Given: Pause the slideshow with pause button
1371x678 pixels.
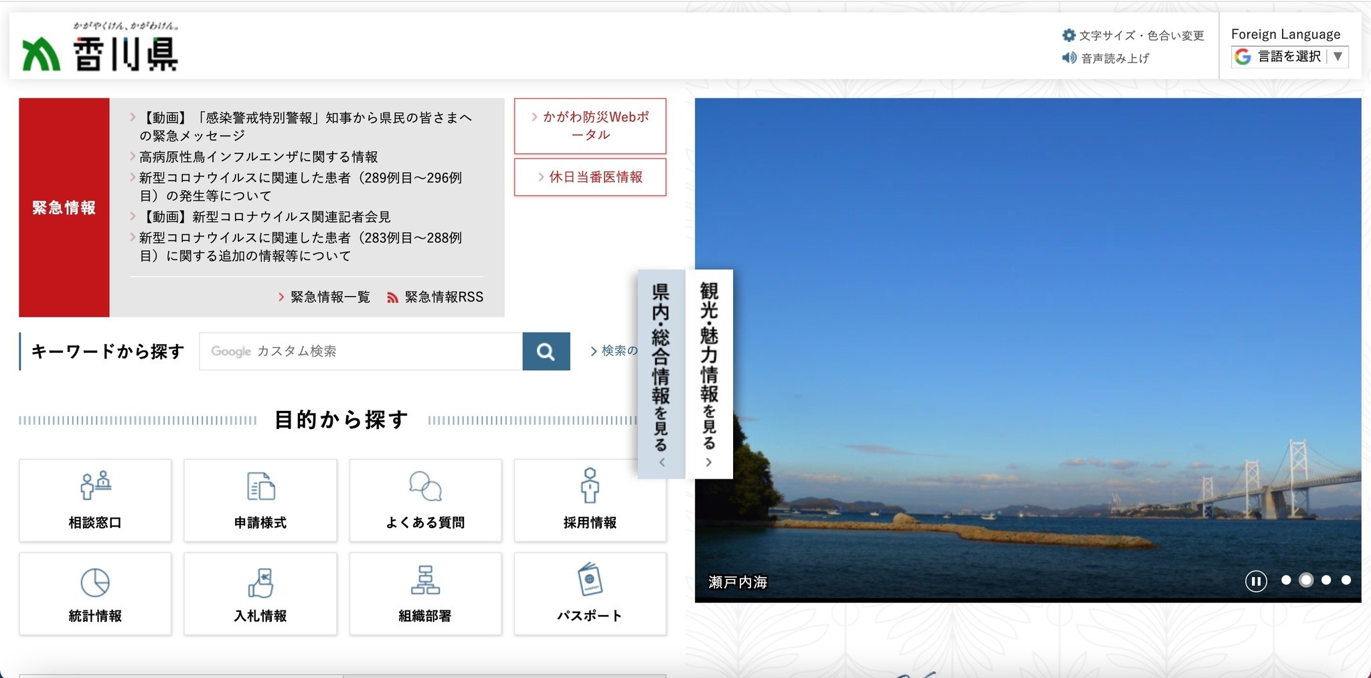Looking at the screenshot, I should click(1256, 581).
